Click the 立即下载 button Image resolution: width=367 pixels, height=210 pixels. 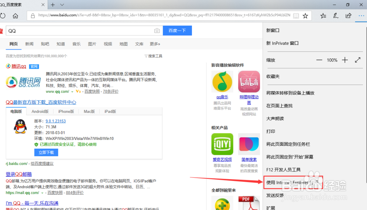click(x=46, y=152)
